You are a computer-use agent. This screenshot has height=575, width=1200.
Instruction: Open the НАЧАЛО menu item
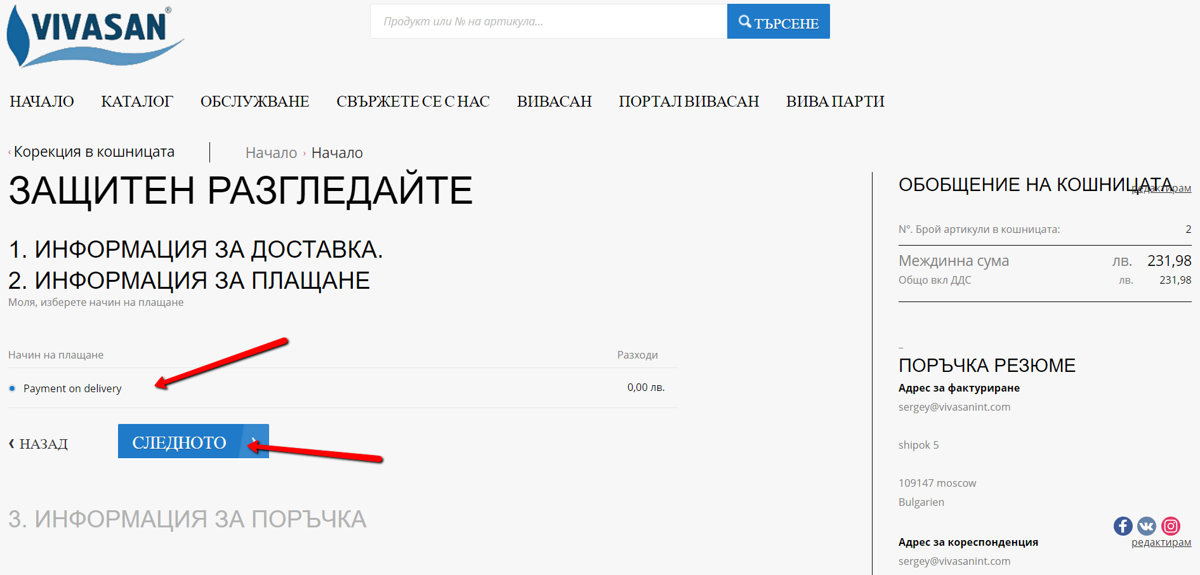(x=42, y=102)
